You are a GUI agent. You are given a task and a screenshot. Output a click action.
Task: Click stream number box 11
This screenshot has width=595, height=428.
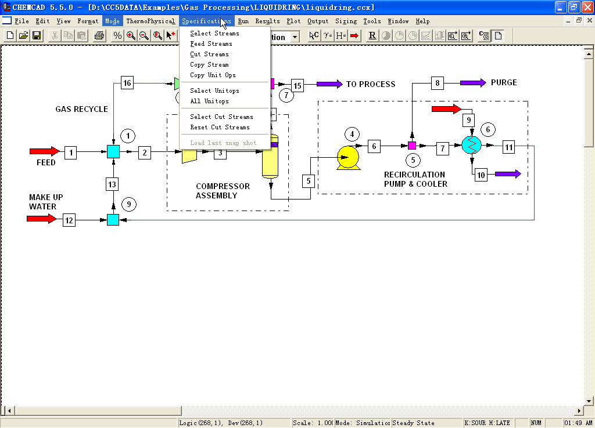[x=509, y=147]
